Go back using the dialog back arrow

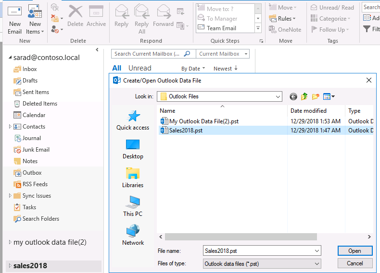tap(293, 96)
